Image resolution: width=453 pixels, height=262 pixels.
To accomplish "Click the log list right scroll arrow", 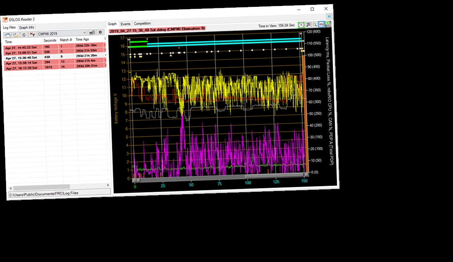I will (x=108, y=185).
